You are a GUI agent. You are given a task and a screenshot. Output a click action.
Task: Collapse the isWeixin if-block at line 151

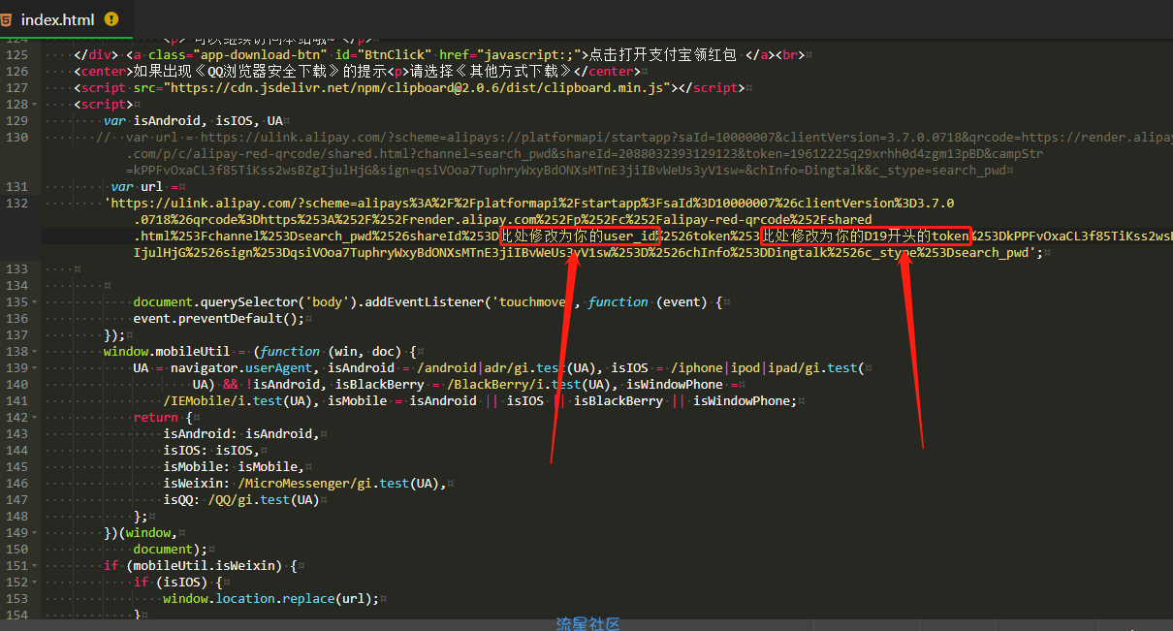(35, 566)
